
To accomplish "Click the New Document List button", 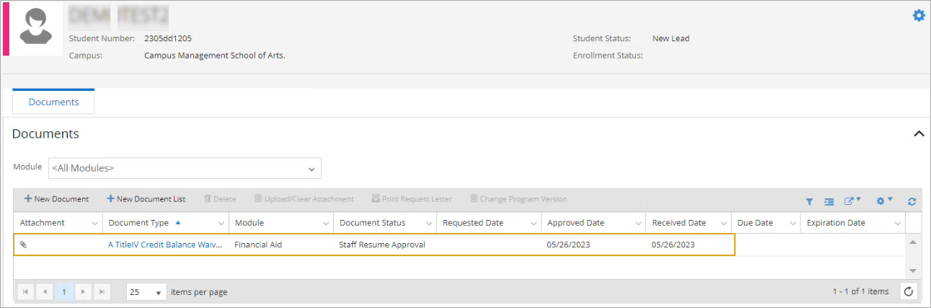I will (x=146, y=199).
